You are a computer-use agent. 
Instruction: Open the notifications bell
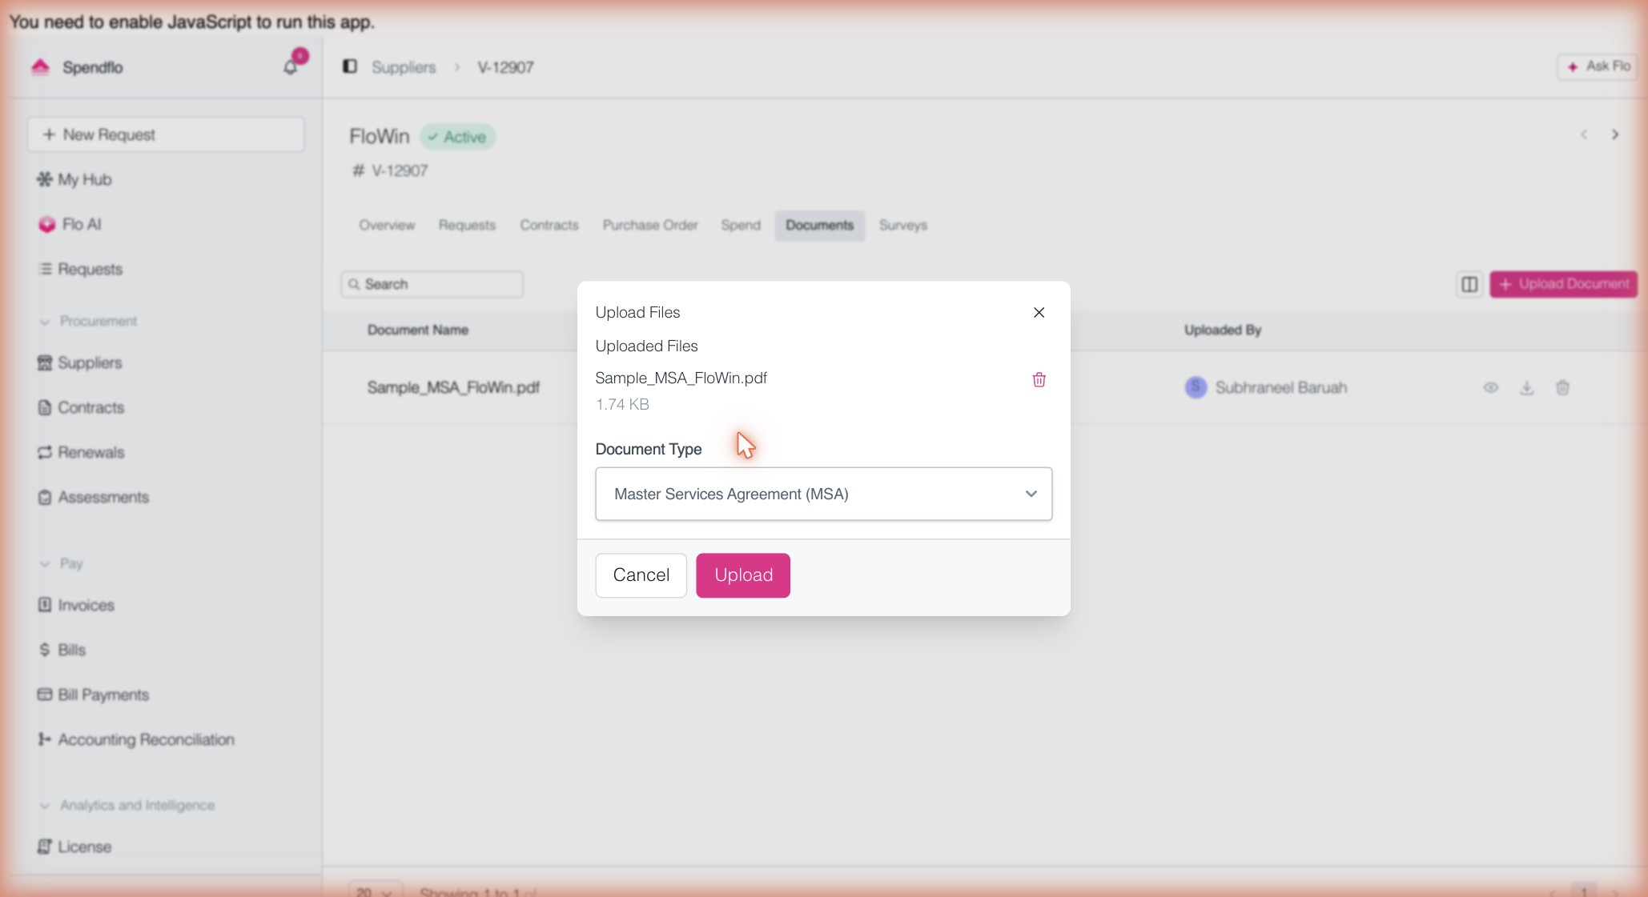click(291, 66)
